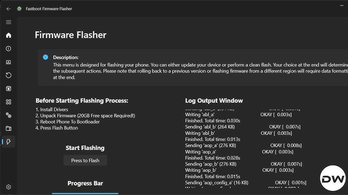Click the blue progress bar
This screenshot has height=195, width=348.
85,193
